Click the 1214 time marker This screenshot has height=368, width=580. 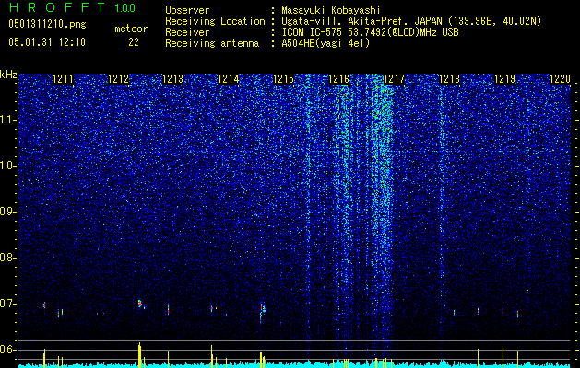229,79
